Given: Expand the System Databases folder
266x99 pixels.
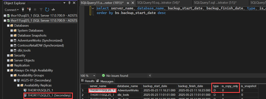Looking at the screenshot, I should coord(11,31).
